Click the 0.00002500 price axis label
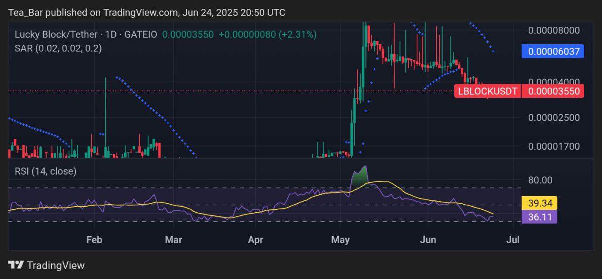Image resolution: width=602 pixels, height=279 pixels. tap(554, 117)
